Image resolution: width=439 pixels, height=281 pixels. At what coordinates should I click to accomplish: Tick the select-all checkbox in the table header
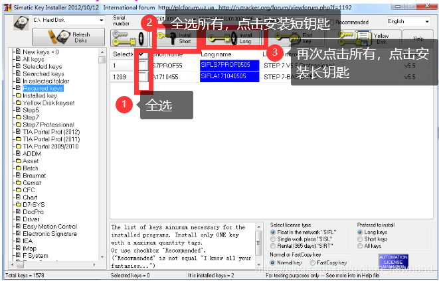(x=141, y=54)
